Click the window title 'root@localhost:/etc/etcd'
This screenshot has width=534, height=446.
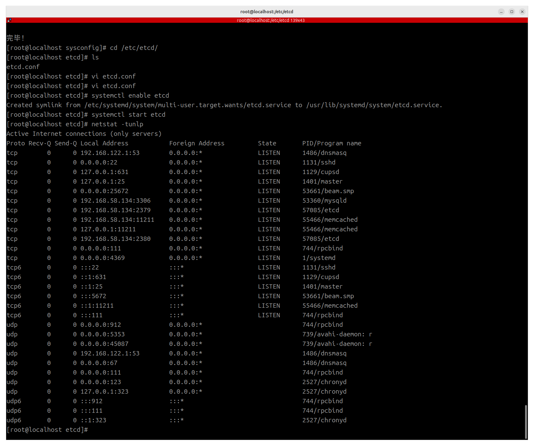click(267, 12)
